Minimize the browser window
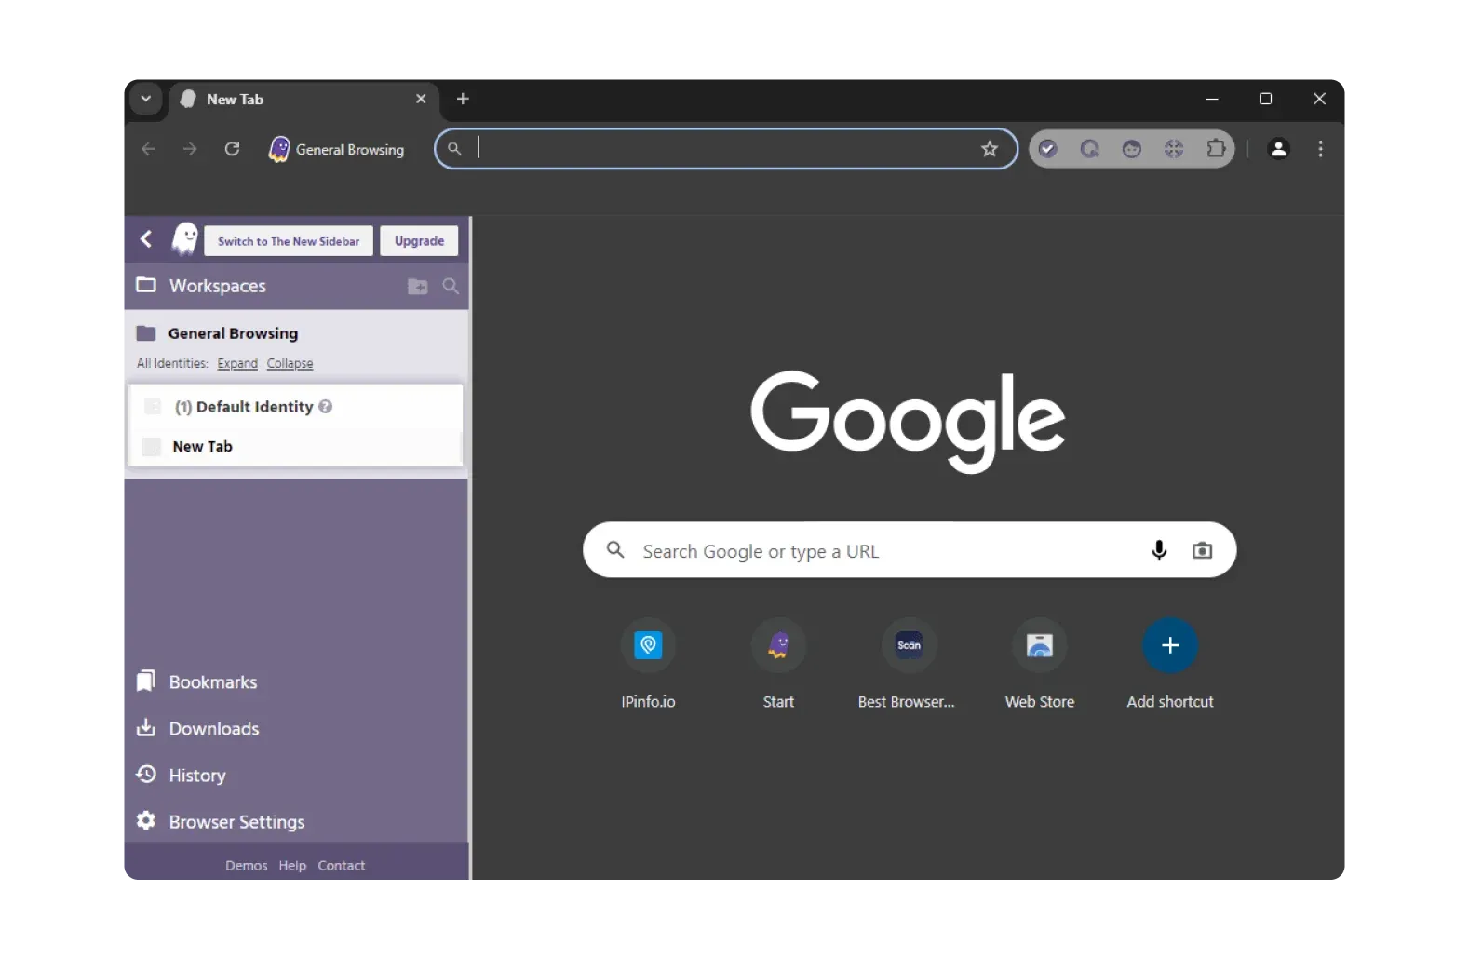This screenshot has height=958, width=1469. (1212, 99)
